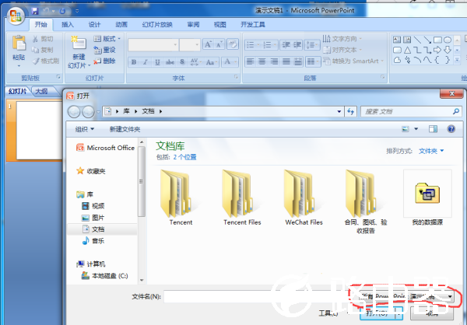Click the Save icon in quick access toolbar
The width and height of the screenshot is (467, 325).
(35, 12)
